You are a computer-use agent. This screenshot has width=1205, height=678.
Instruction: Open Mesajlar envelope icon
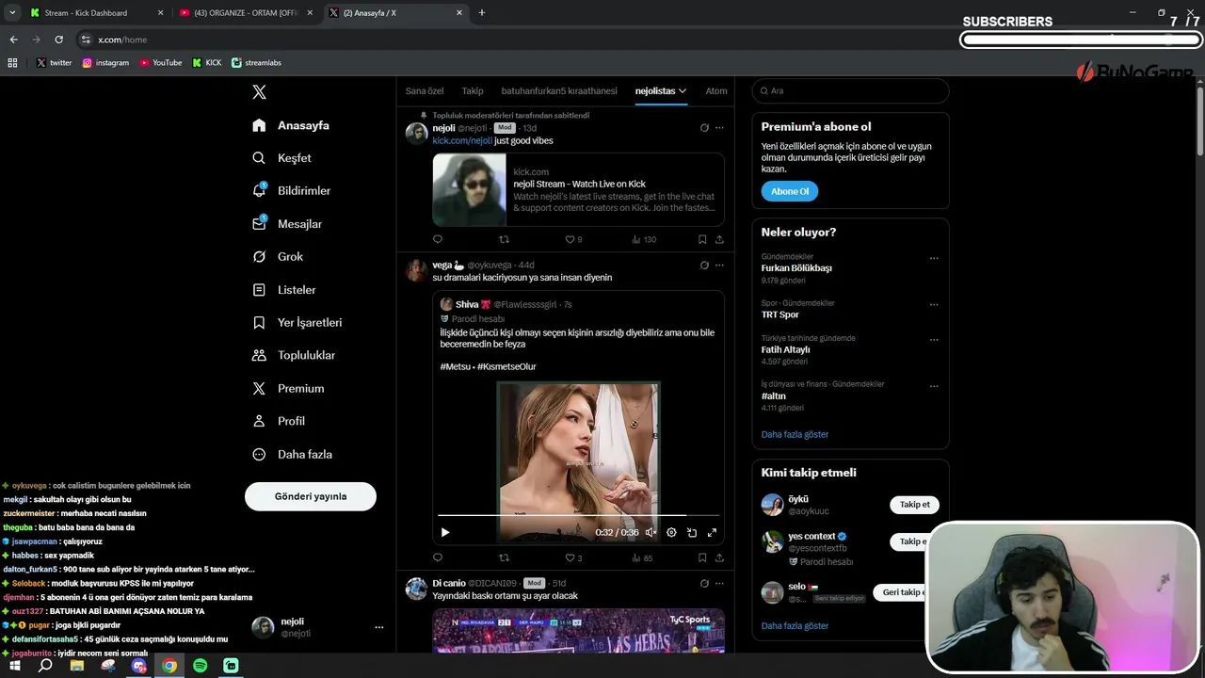pyautogui.click(x=259, y=223)
